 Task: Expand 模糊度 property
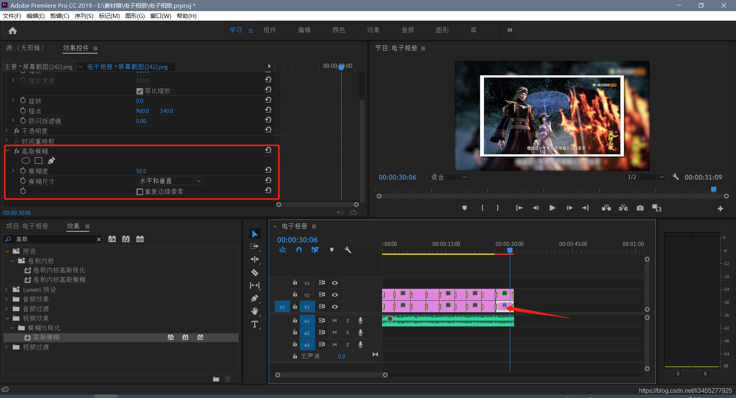(x=13, y=171)
